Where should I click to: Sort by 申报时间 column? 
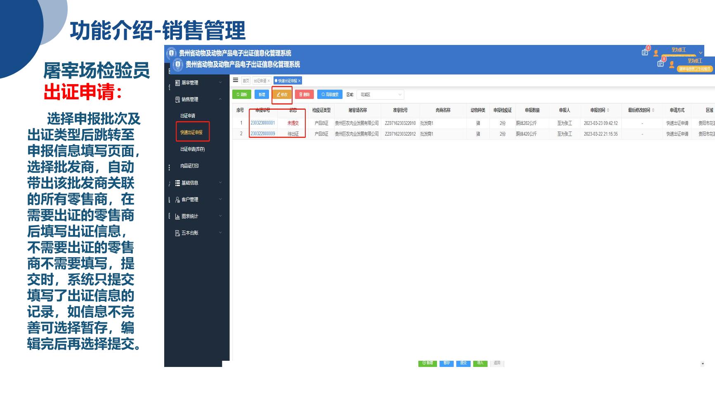[608, 110]
